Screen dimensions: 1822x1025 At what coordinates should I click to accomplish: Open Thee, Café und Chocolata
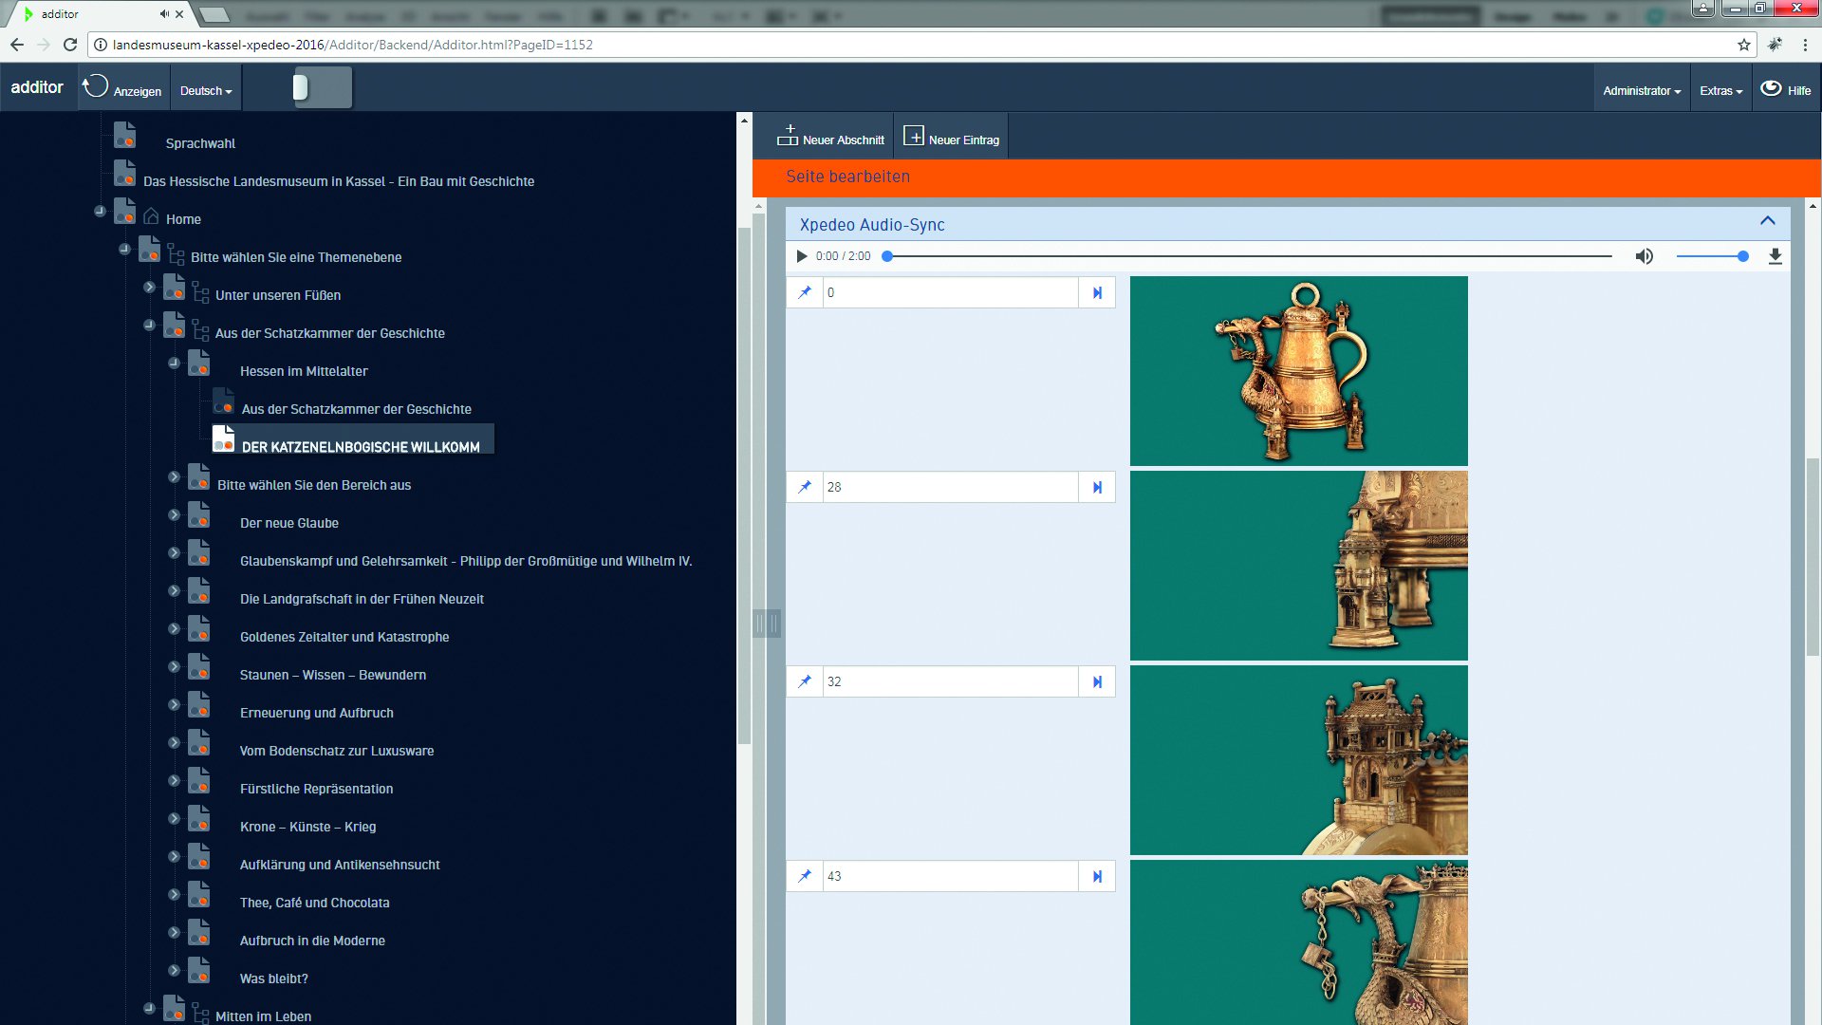[x=314, y=903]
